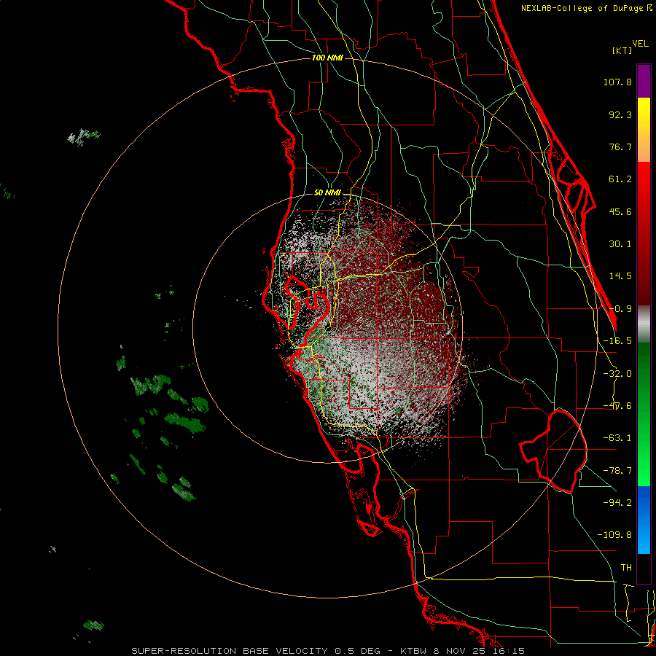Click the 30.1 velocity scale value

(x=620, y=244)
